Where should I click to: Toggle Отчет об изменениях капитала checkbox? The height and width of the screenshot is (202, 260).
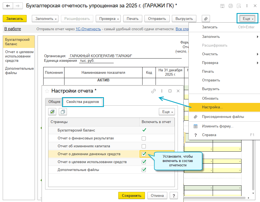point(144,146)
